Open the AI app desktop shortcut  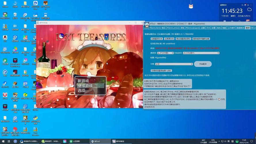tap(25, 62)
